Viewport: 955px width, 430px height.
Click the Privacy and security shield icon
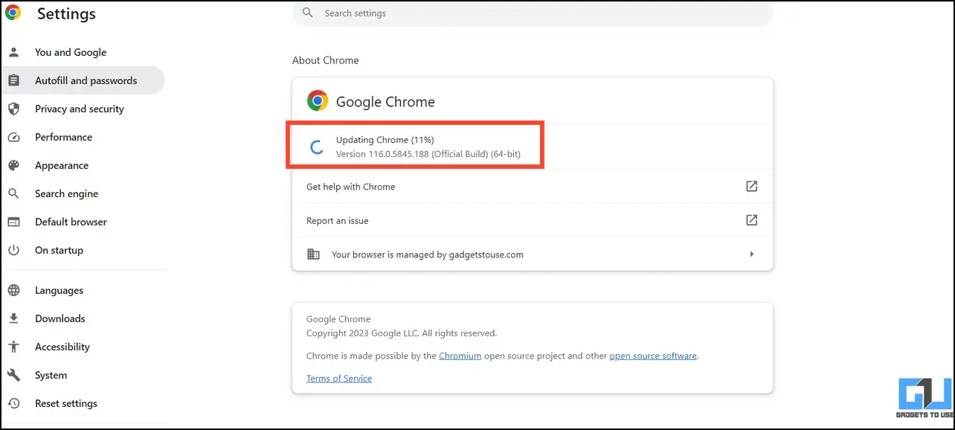coord(13,109)
